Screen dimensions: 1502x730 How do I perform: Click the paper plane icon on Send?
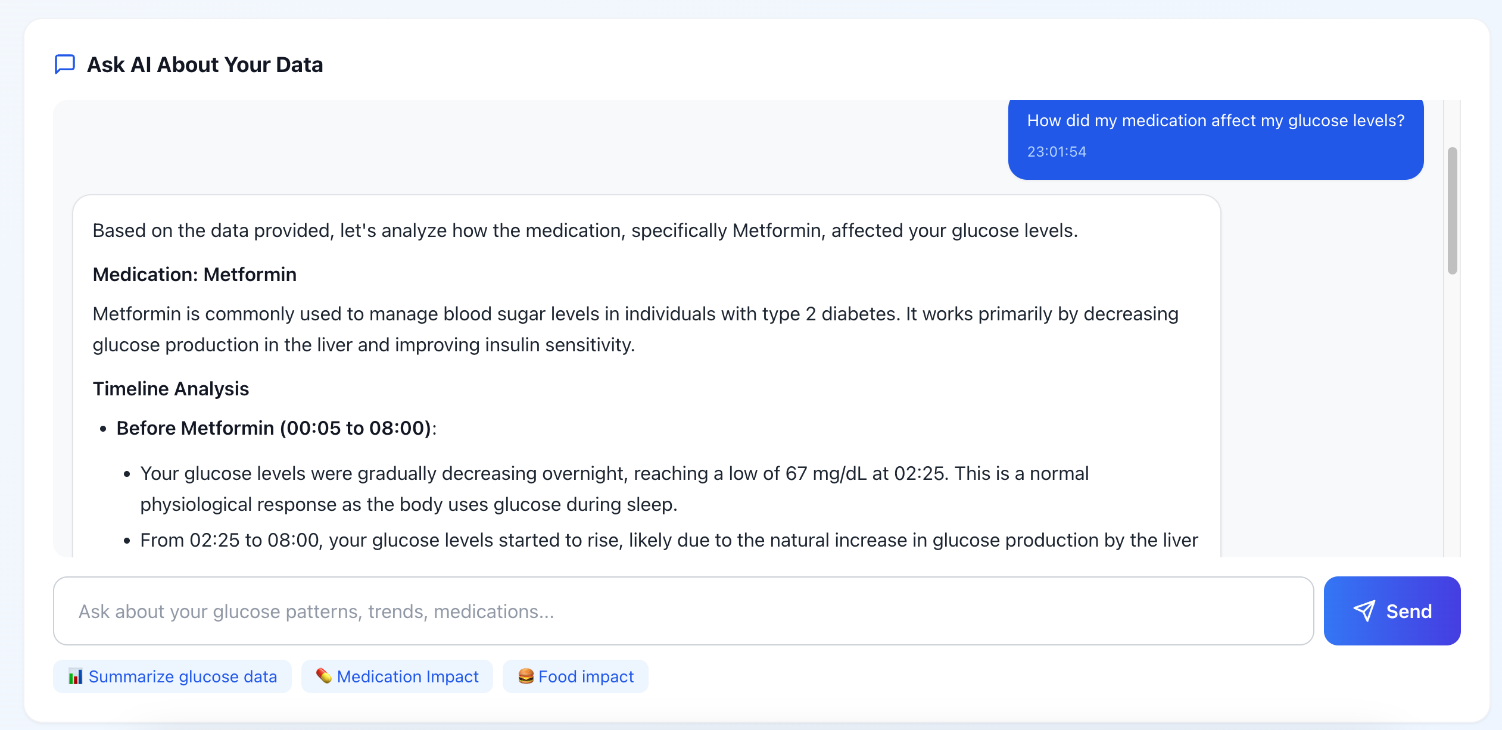coord(1364,611)
